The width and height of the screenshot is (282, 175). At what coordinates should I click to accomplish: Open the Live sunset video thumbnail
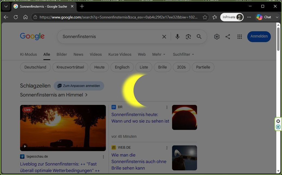(x=63, y=128)
